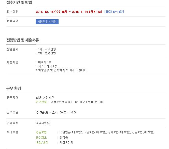Click the 사람인 입사지원 apply button
The height and width of the screenshot is (149, 169).
[47, 22]
